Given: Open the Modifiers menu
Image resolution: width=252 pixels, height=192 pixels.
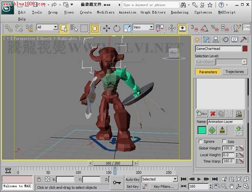Looking at the screenshot, I should tap(106, 12).
